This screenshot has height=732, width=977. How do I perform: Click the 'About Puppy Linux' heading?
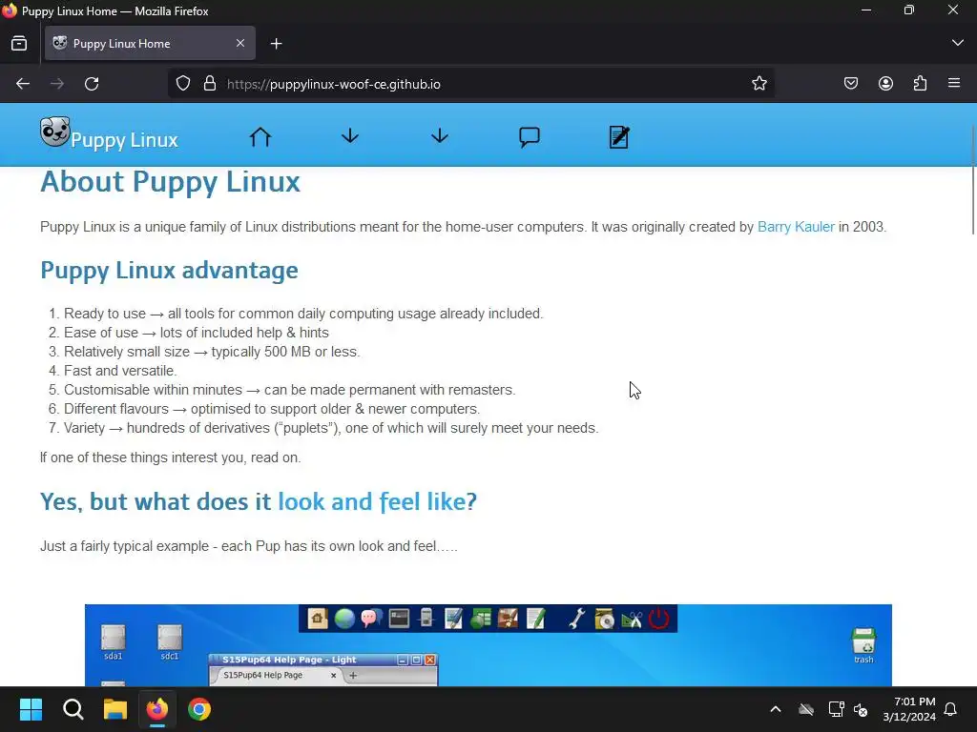pos(170,182)
